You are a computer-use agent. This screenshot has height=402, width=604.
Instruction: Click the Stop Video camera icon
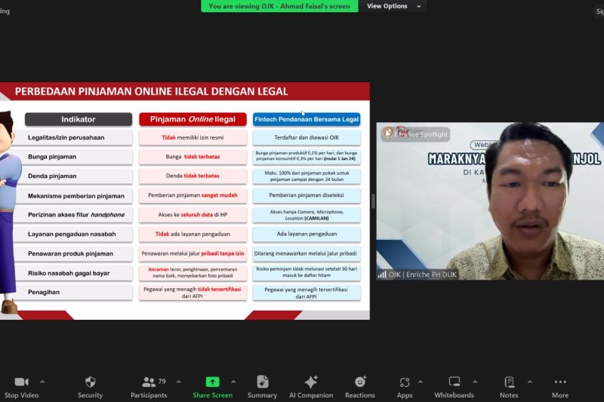[21, 382]
